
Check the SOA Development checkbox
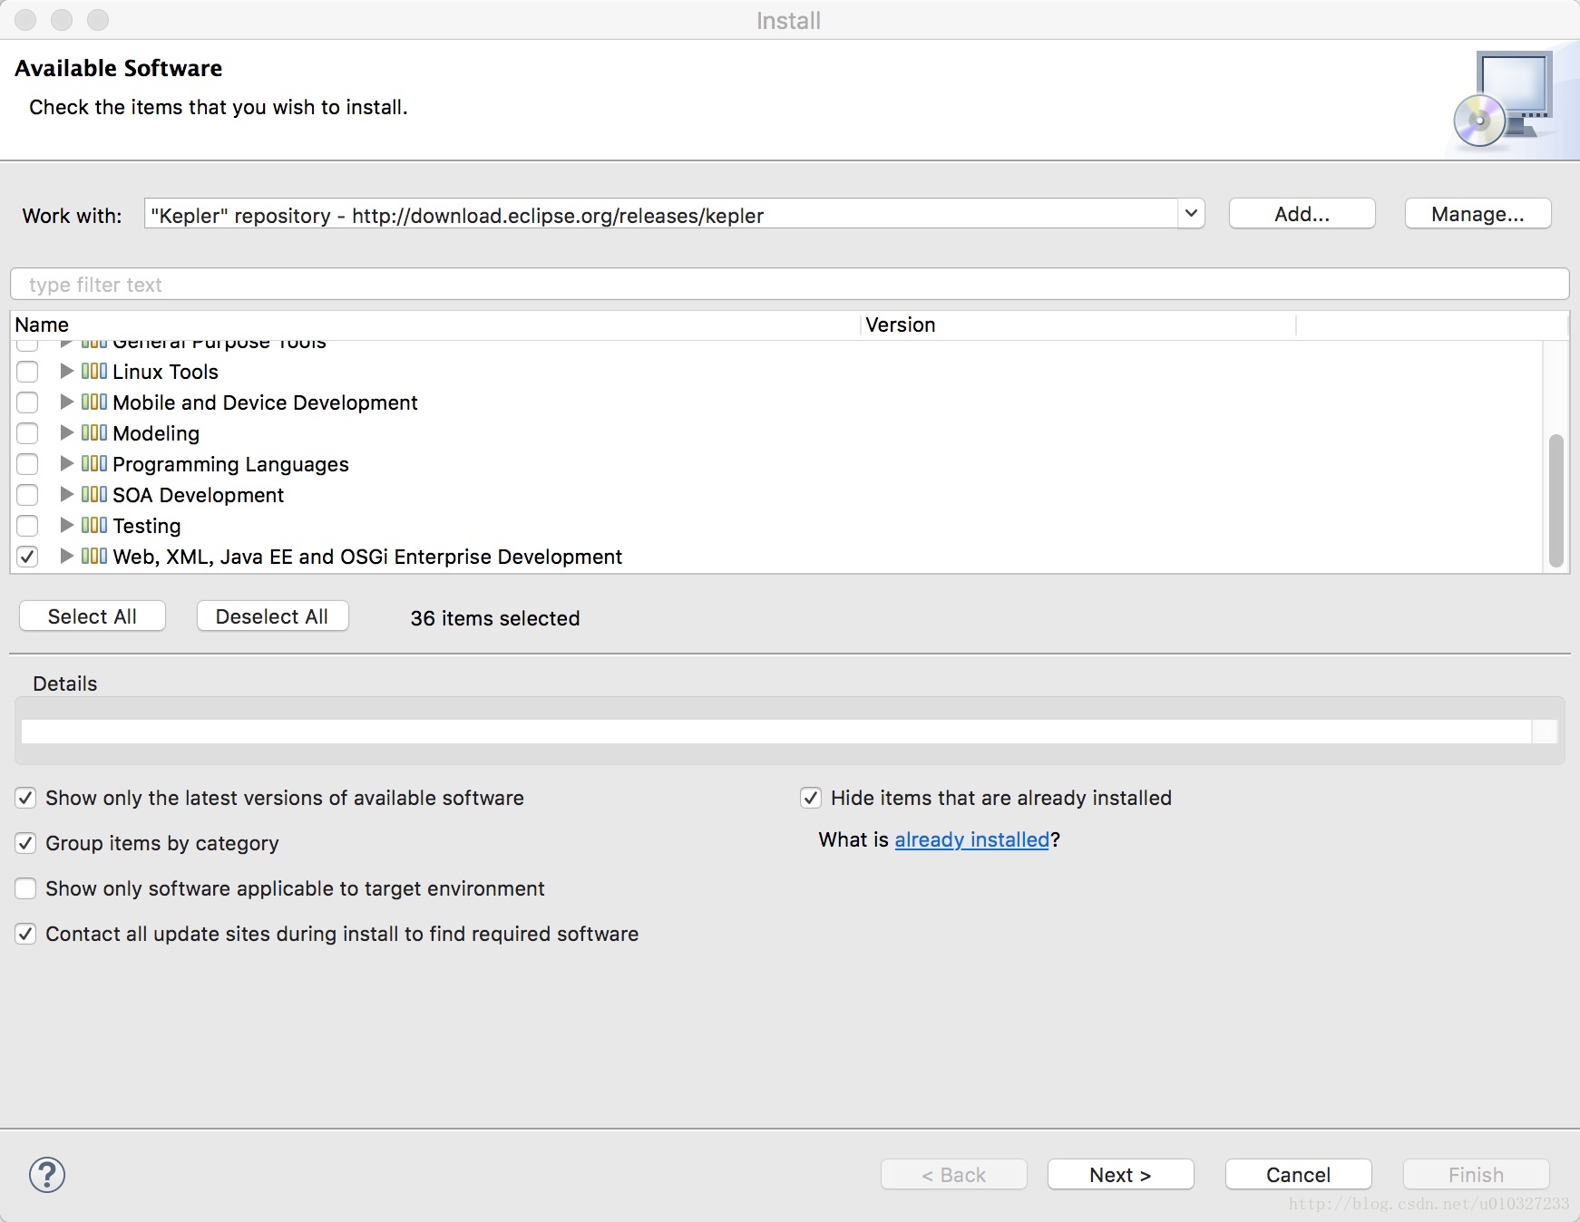click(27, 495)
